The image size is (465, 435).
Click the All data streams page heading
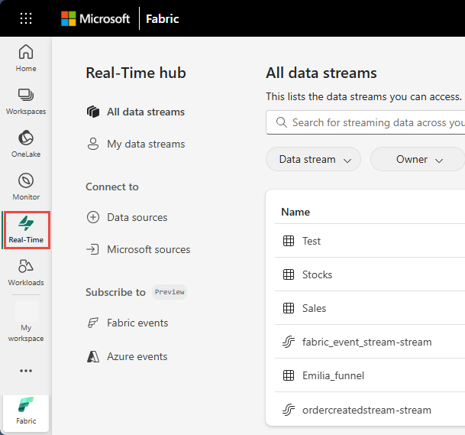click(x=321, y=73)
